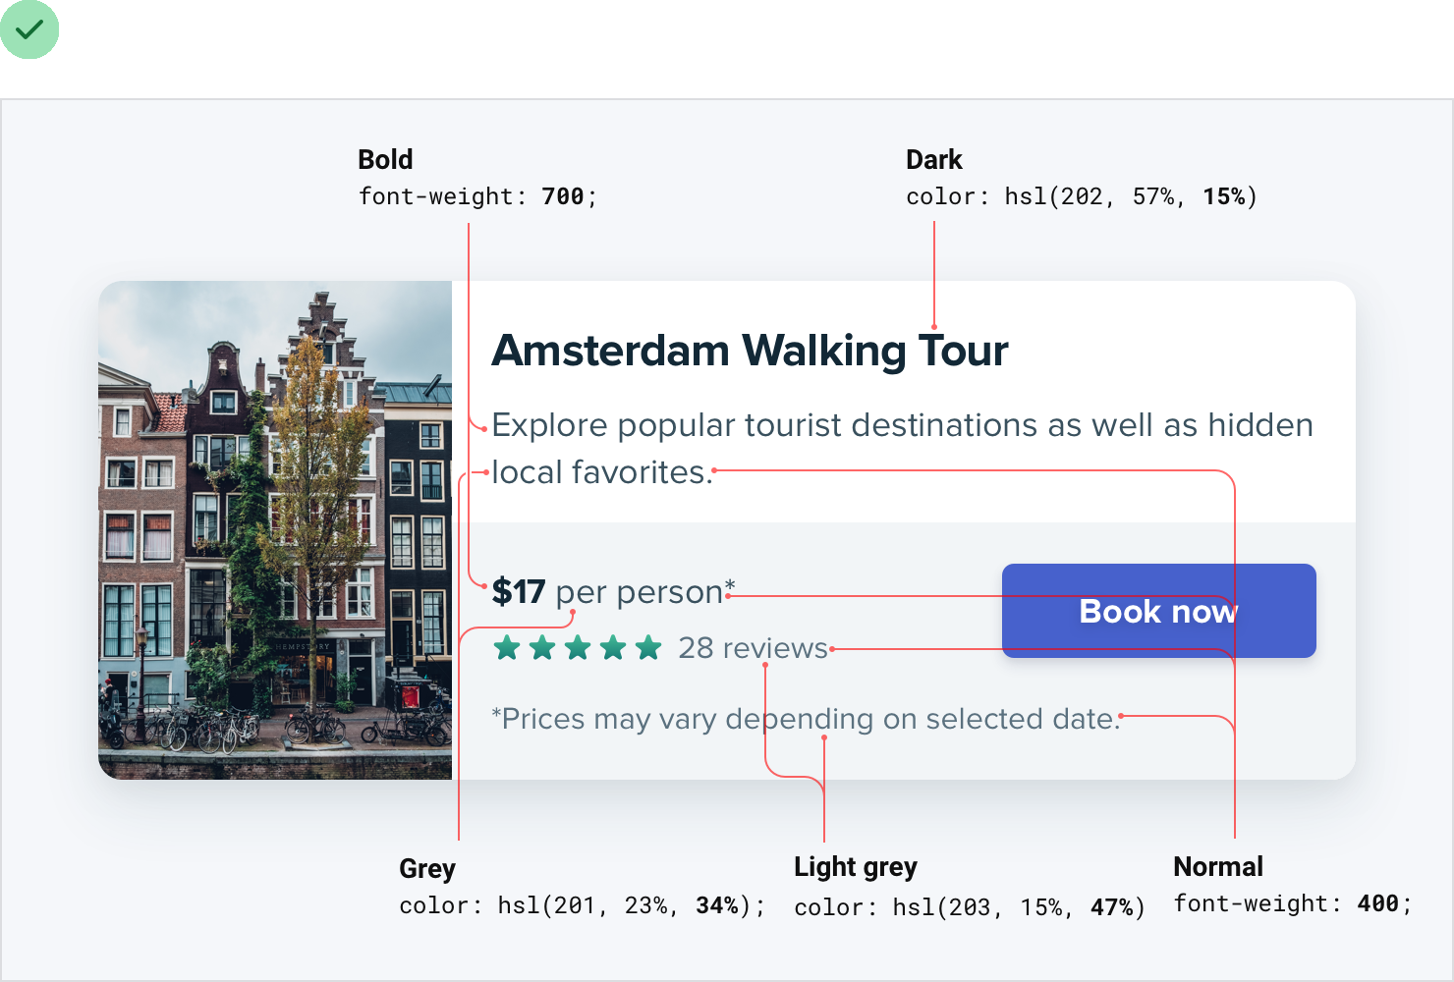1454x982 pixels.
Task: Click the fifth green rating star
Action: pos(648,648)
